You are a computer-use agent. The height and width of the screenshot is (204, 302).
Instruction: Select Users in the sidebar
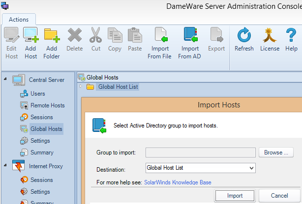[x=37, y=94]
